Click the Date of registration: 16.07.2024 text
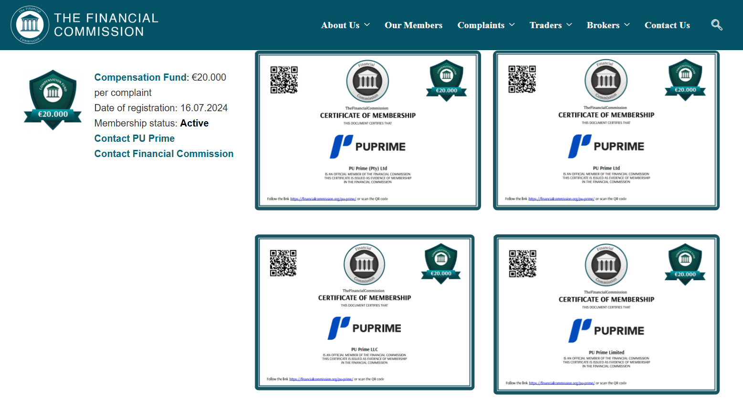Viewport: 743px width, 400px height. pyautogui.click(x=161, y=108)
